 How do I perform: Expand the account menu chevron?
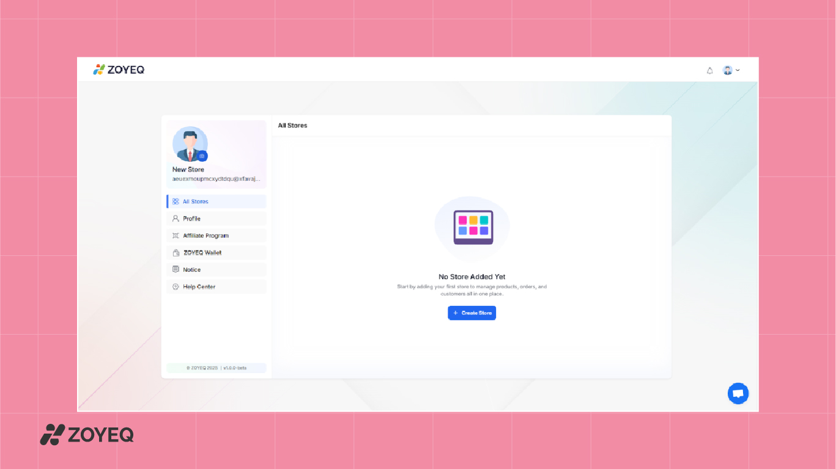click(x=738, y=70)
